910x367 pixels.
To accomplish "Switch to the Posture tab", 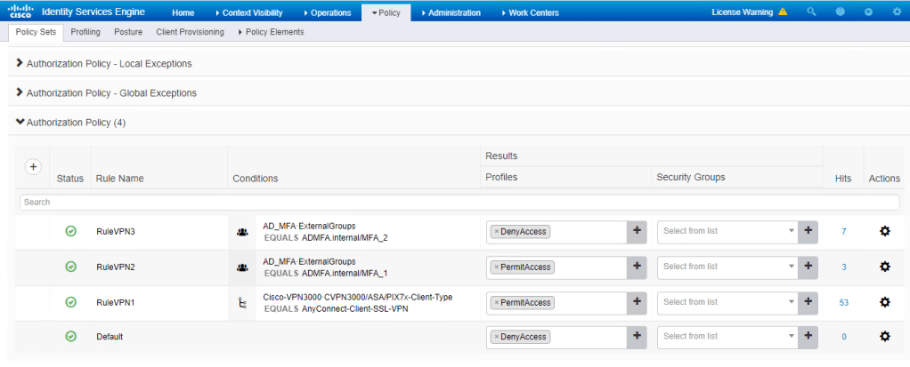I will pyautogui.click(x=128, y=32).
